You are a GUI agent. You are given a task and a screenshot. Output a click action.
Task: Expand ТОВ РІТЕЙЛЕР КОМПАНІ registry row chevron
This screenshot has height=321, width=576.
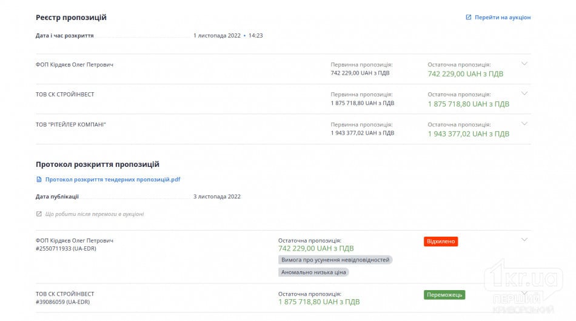coord(524,124)
